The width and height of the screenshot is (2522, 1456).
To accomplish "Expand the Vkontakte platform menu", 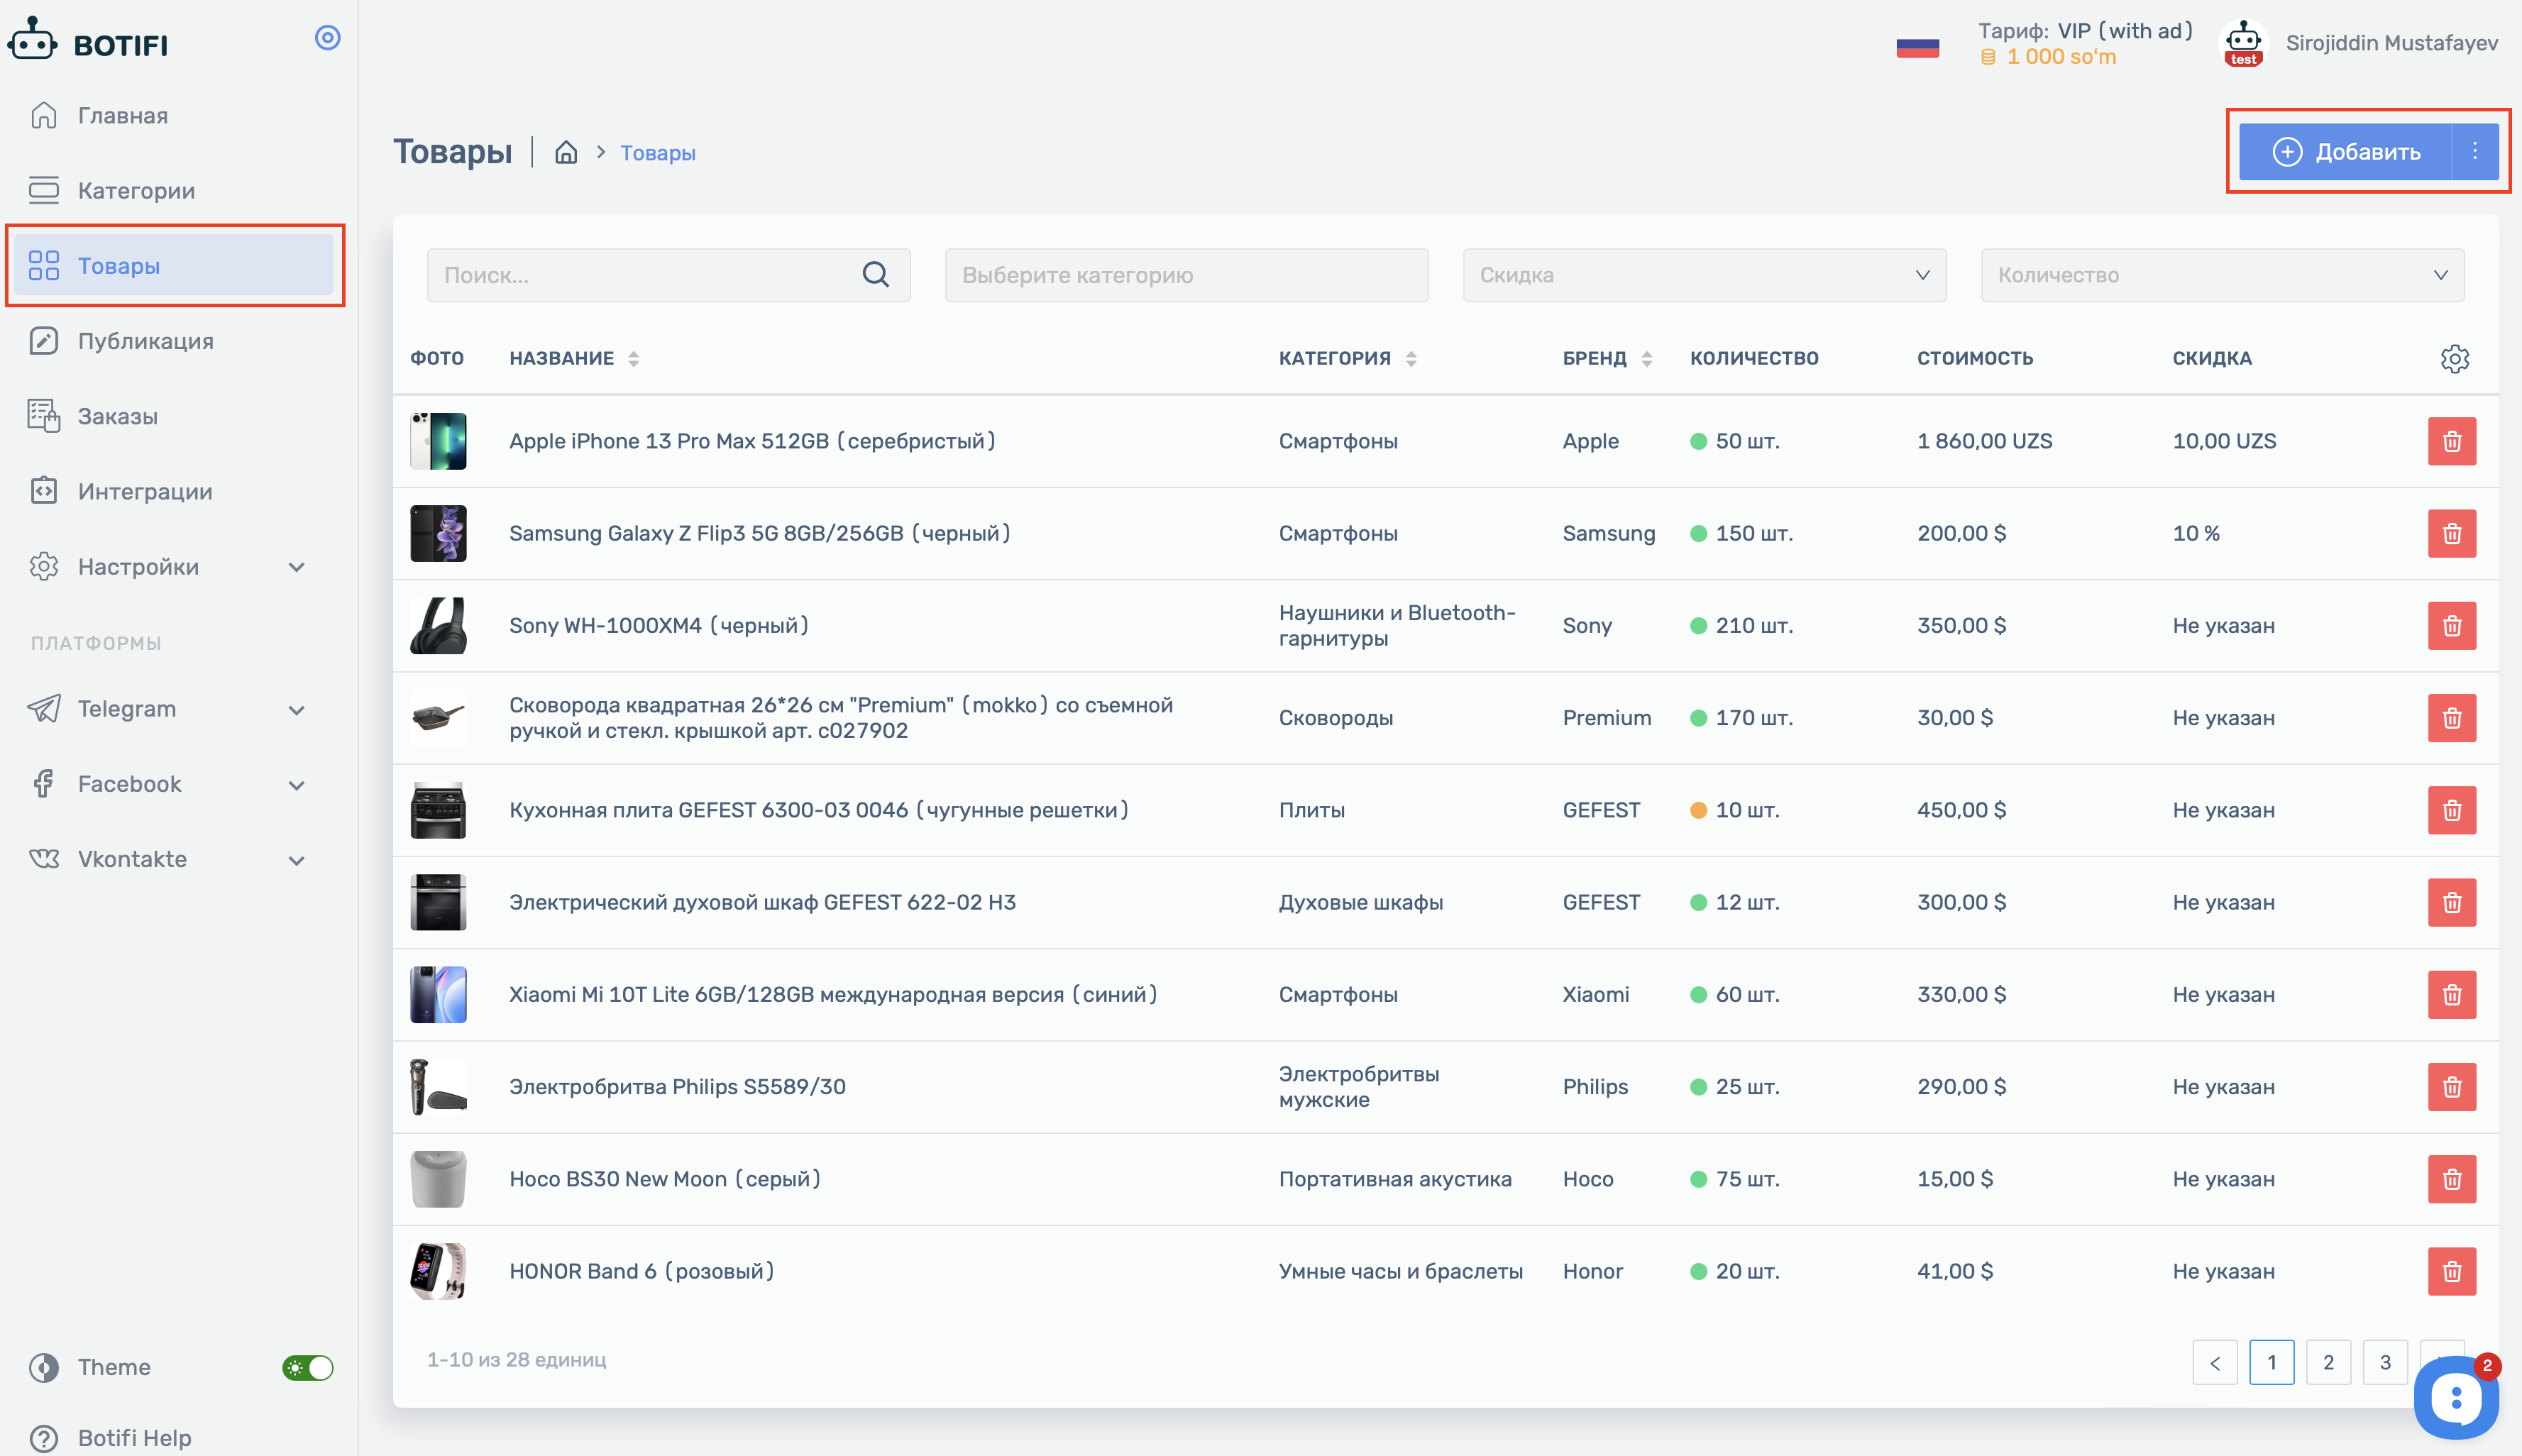I will pos(168,859).
